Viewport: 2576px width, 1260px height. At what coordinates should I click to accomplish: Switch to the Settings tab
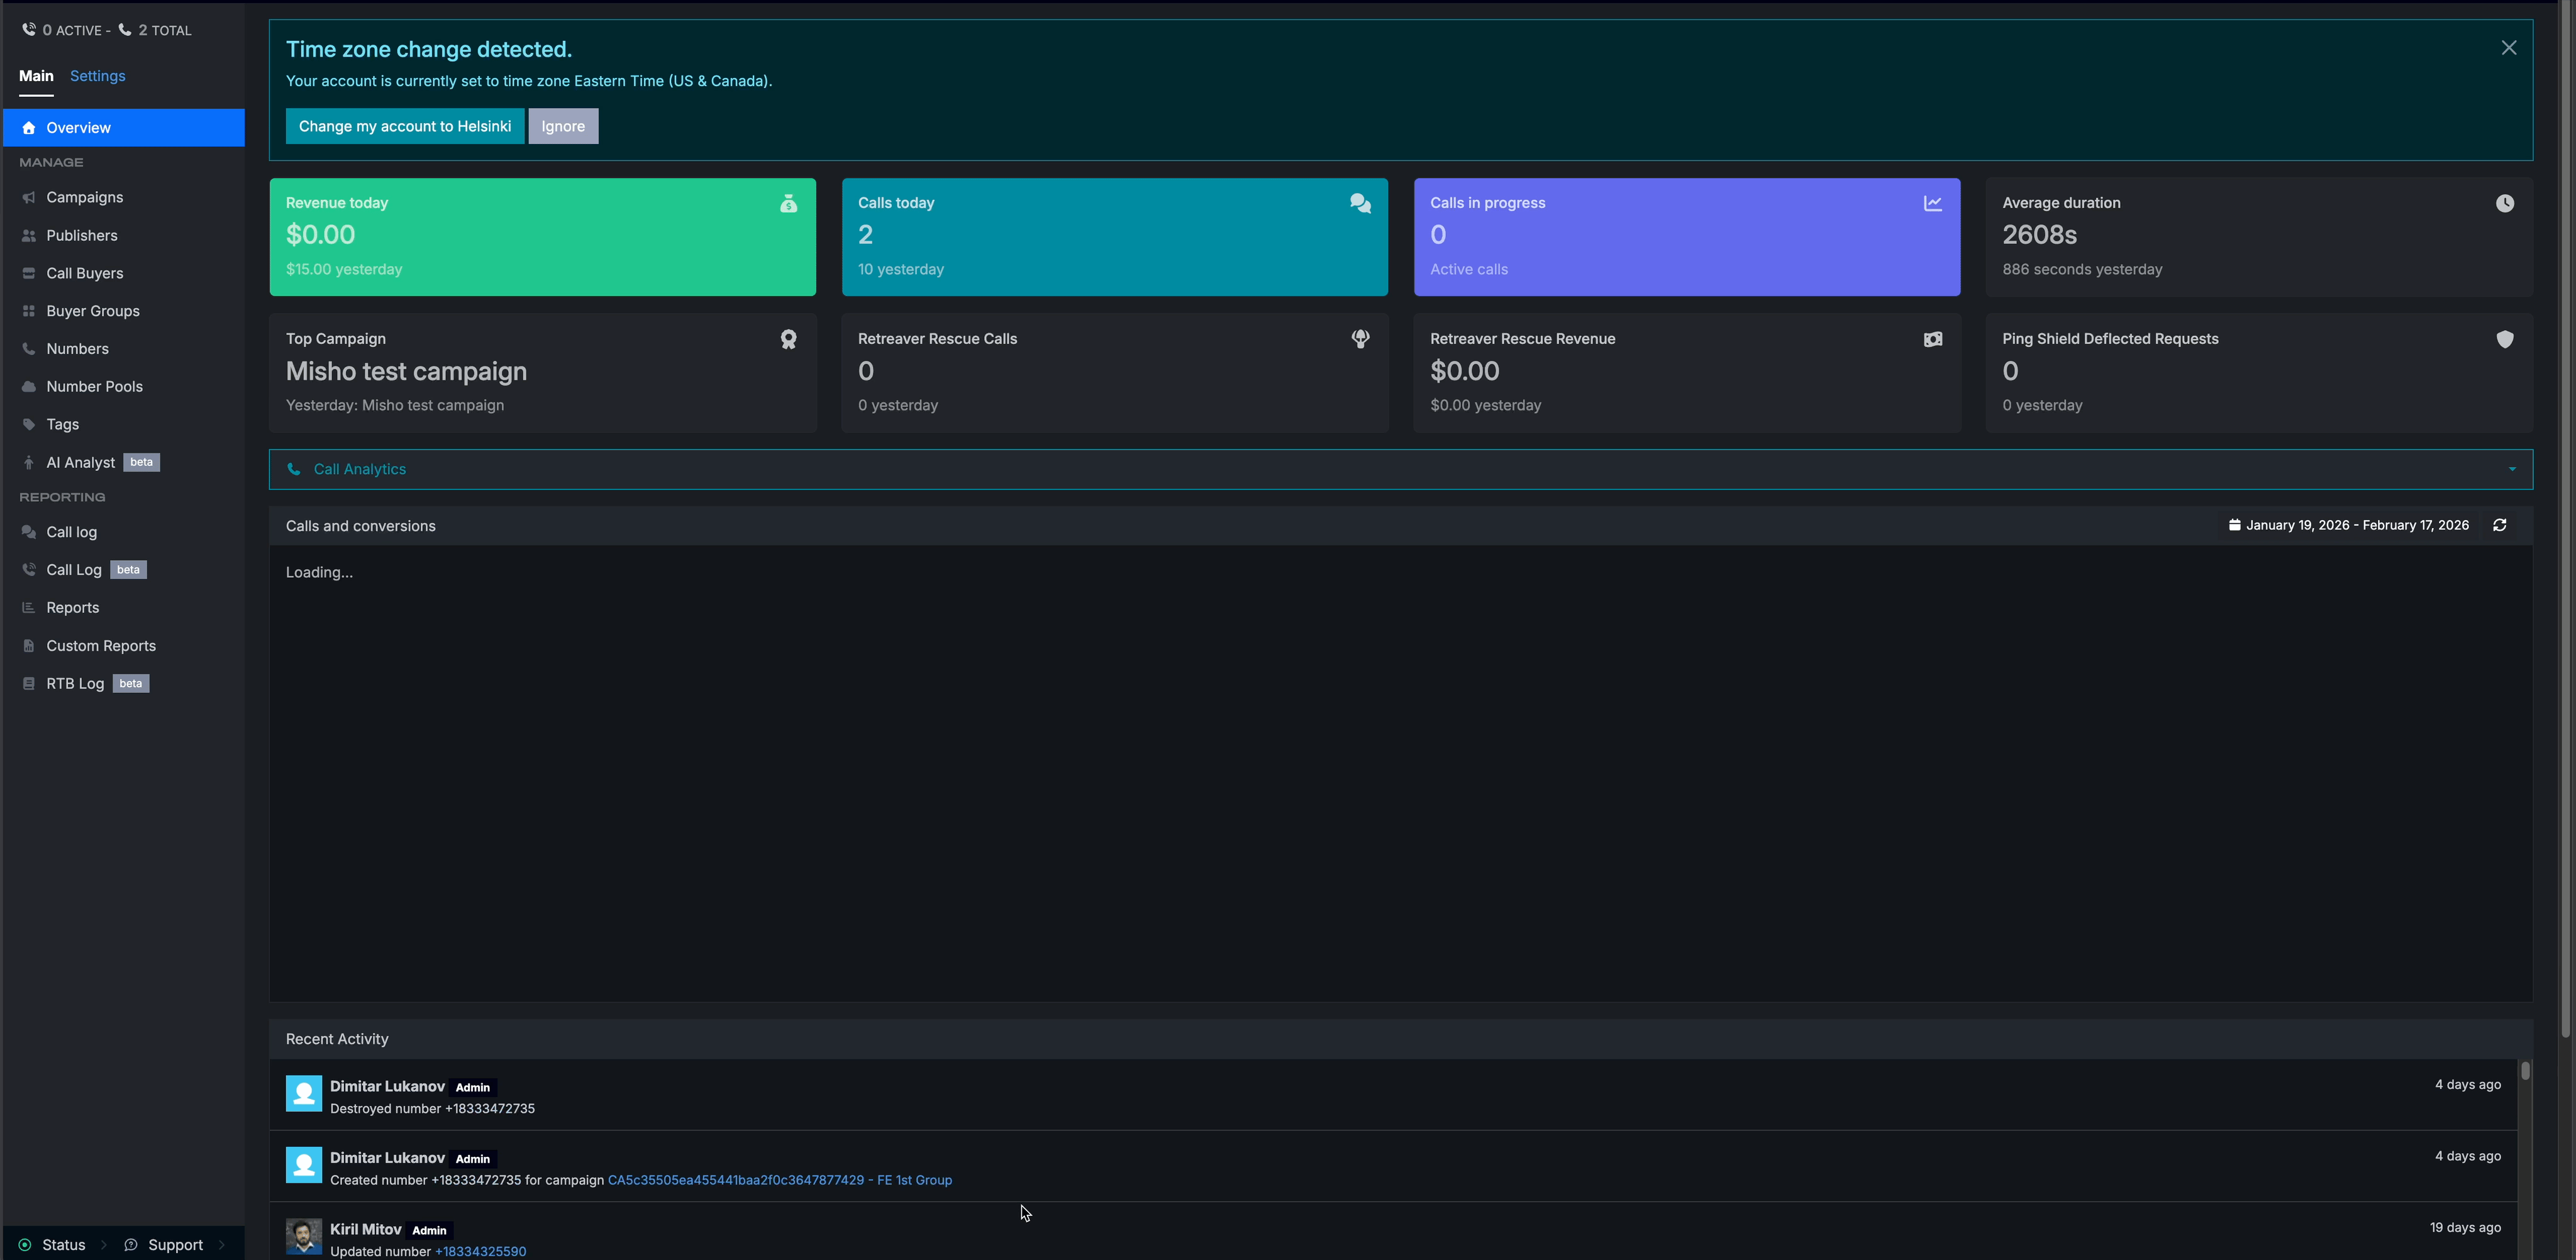pos(97,76)
